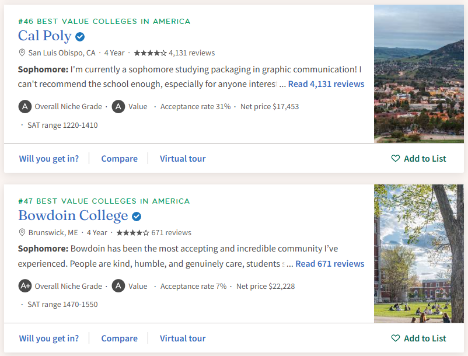Viewport: 468px width, 356px height.
Task: Click 'Will you get in?' for Cal Poly
Action: point(49,159)
